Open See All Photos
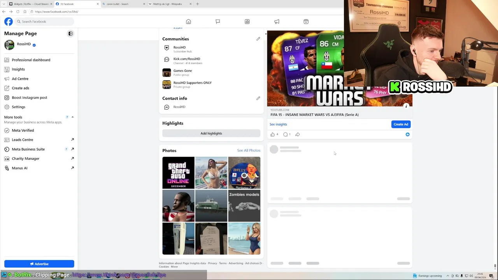 coord(249,150)
